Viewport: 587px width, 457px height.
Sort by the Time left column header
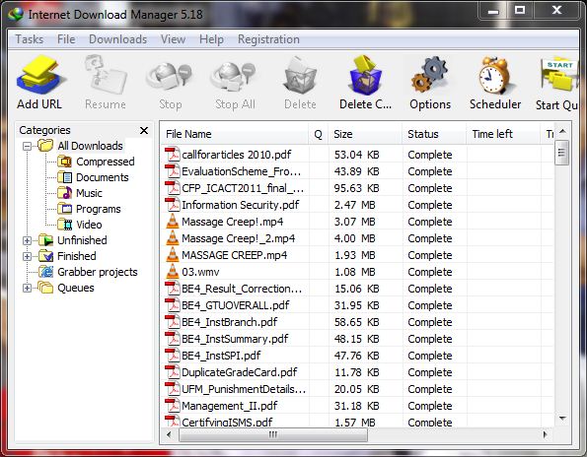tap(504, 134)
